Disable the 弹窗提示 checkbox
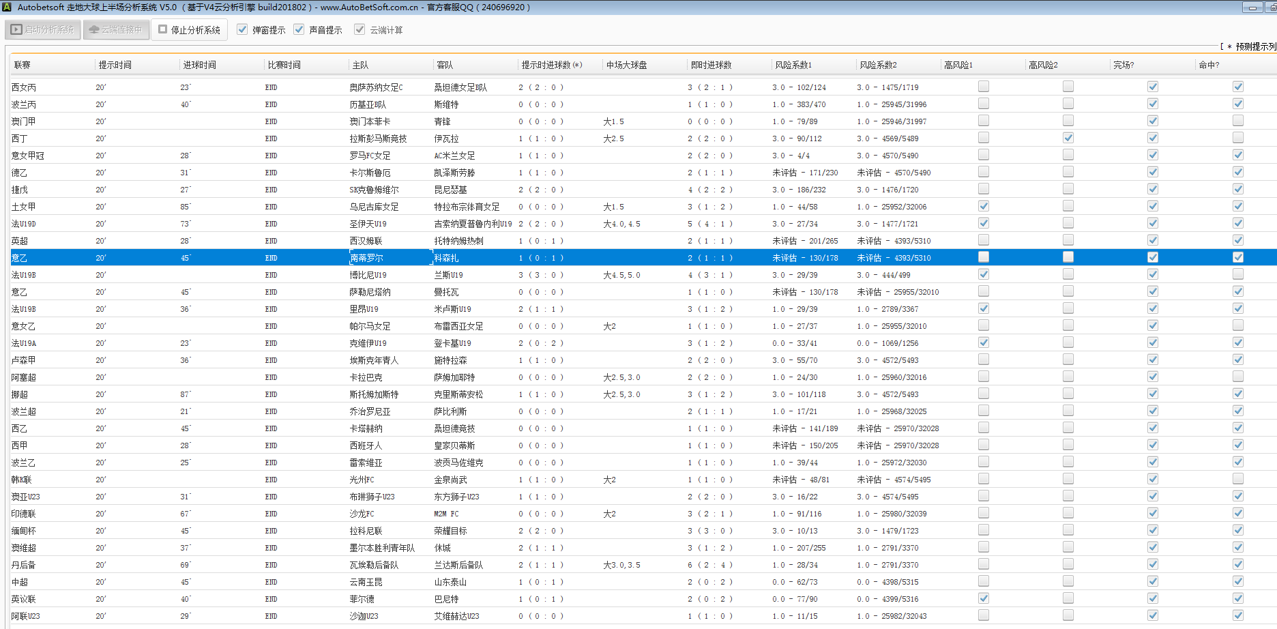The image size is (1277, 629). click(242, 30)
